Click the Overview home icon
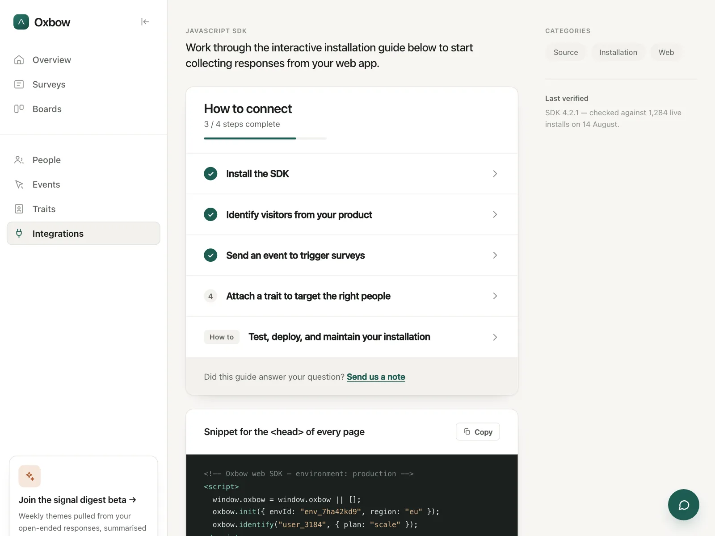The width and height of the screenshot is (715, 536). pyautogui.click(x=19, y=60)
